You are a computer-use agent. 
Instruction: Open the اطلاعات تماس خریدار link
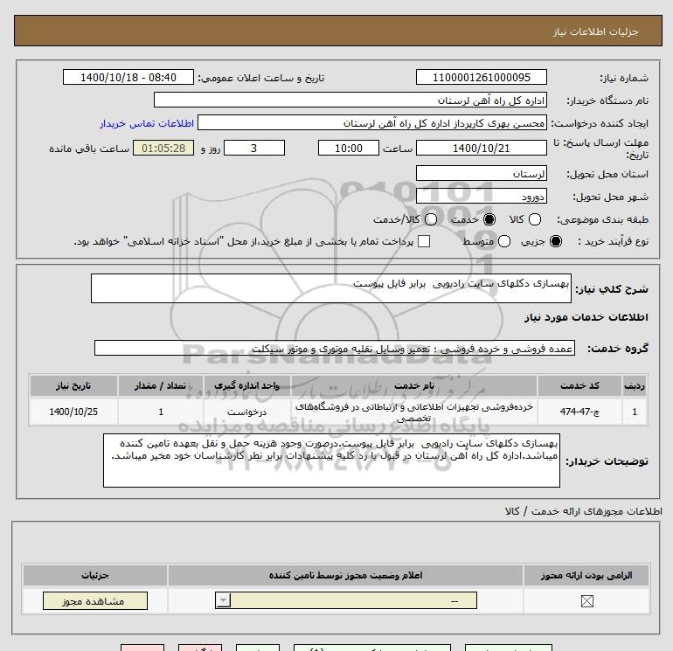pos(147,123)
